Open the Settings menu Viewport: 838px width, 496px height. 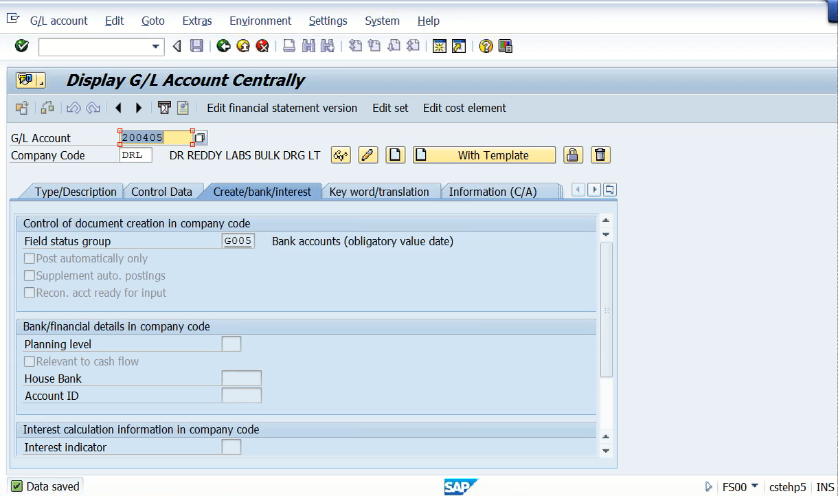pos(328,21)
